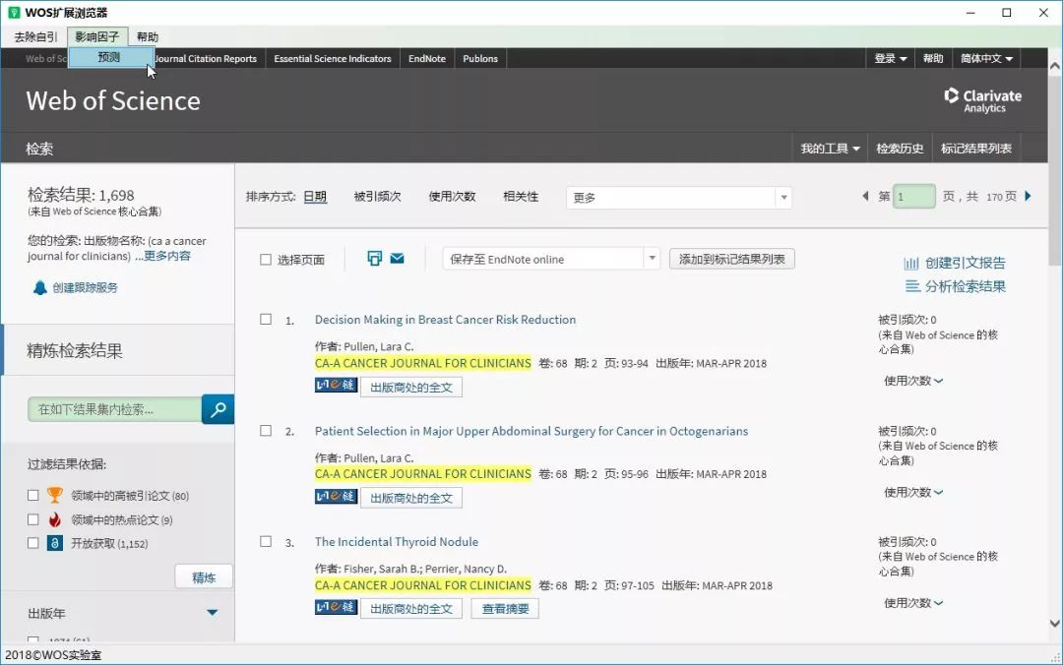This screenshot has width=1063, height=665.
Task: Click the 创建引文报告 bar chart icon
Action: [x=911, y=264]
